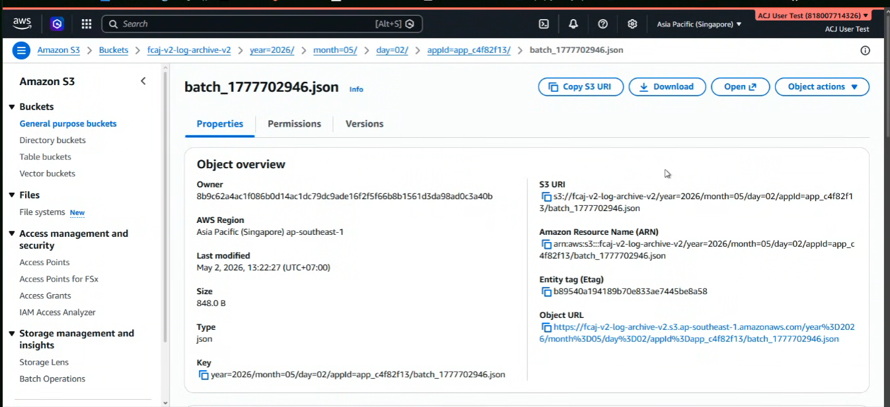
Task: Go to Buckets breadcrumb link
Action: (114, 50)
